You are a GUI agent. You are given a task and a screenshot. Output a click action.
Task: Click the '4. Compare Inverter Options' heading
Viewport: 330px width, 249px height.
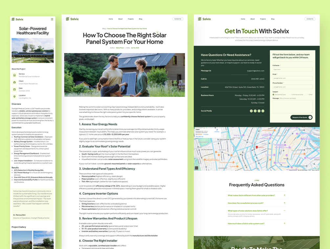99,194
